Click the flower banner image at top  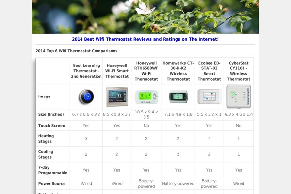pyautogui.click(x=145, y=17)
